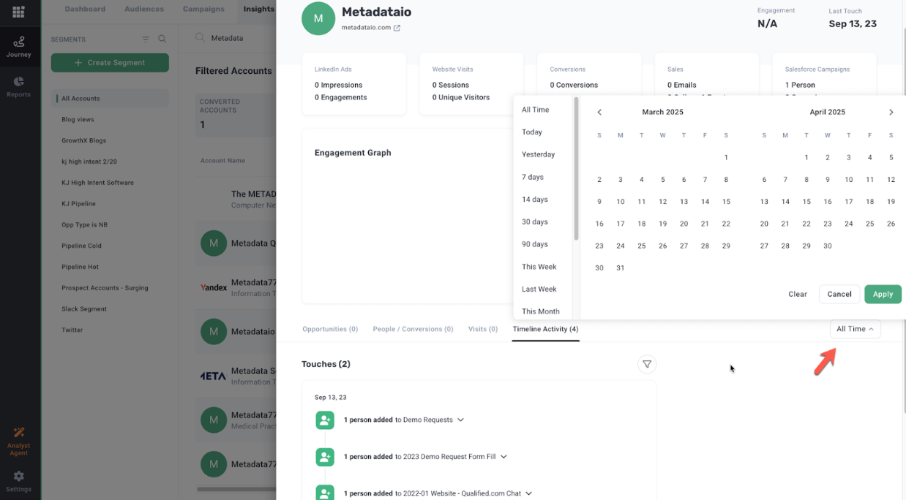Select the 90 days preset
The width and height of the screenshot is (906, 500).
pos(535,244)
